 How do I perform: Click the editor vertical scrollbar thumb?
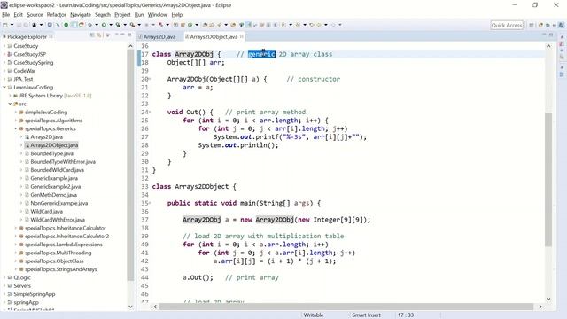[x=548, y=179]
